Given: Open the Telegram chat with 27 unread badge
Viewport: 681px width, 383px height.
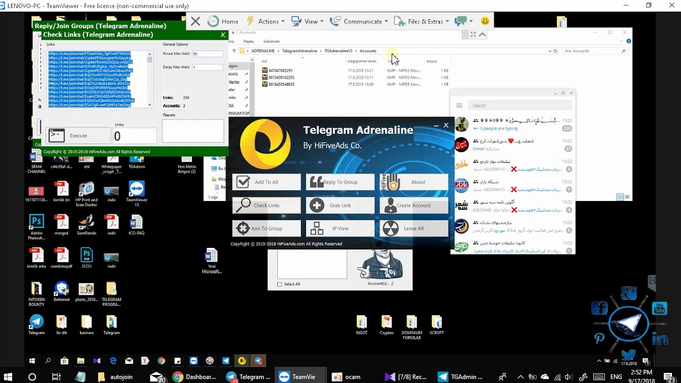Looking at the screenshot, I should tap(513, 145).
